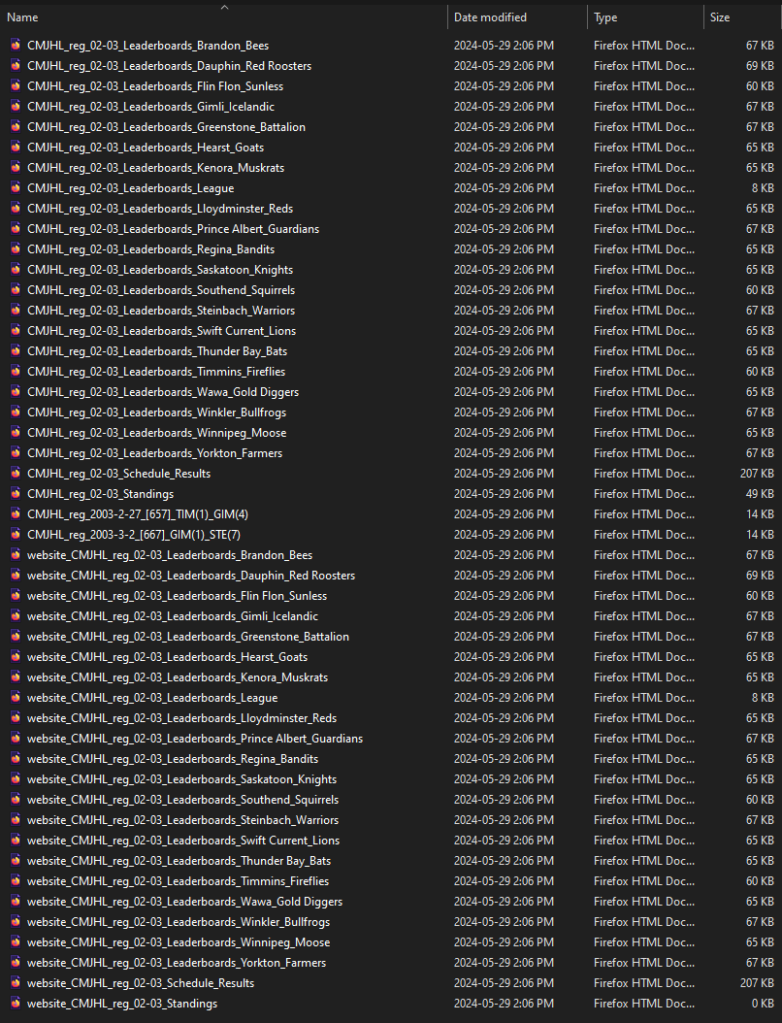Screen dimensions: 782x1023
Task: Click the icon of CMJHL_reg_02-03_Standings file
Action: tap(16, 494)
